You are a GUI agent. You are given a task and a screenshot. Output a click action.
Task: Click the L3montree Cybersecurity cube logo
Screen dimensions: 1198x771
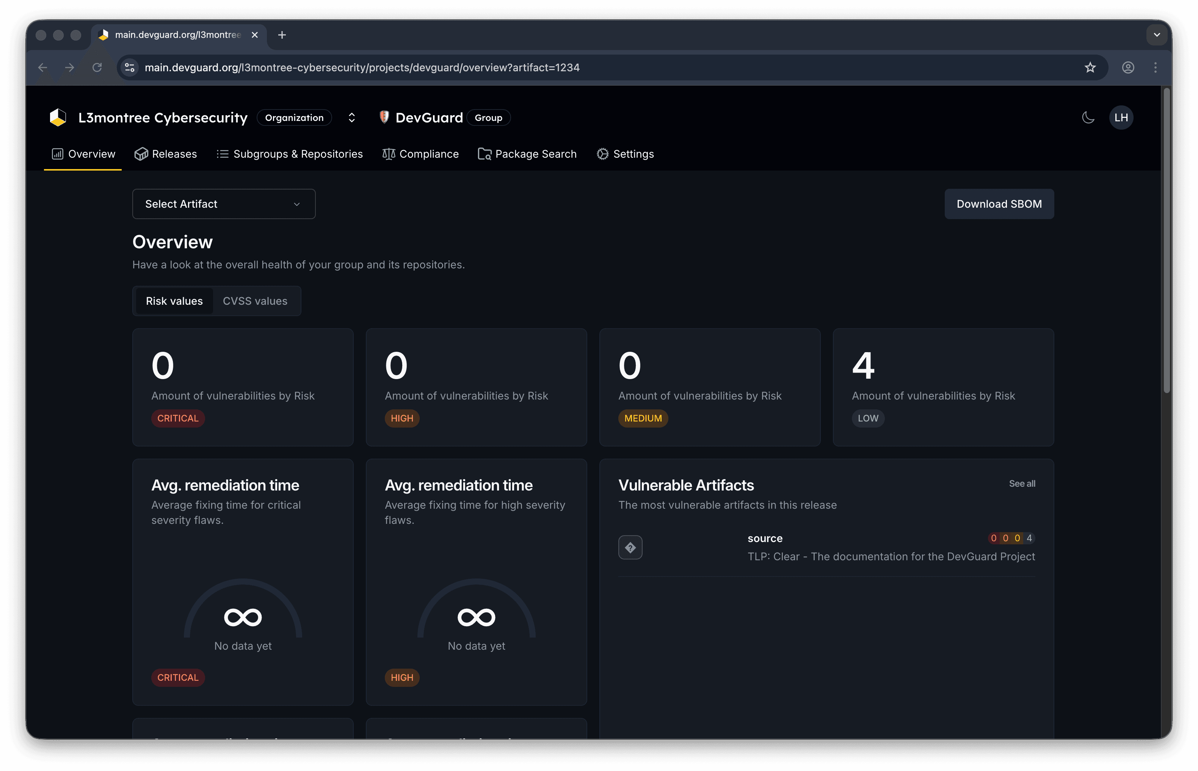(x=58, y=117)
